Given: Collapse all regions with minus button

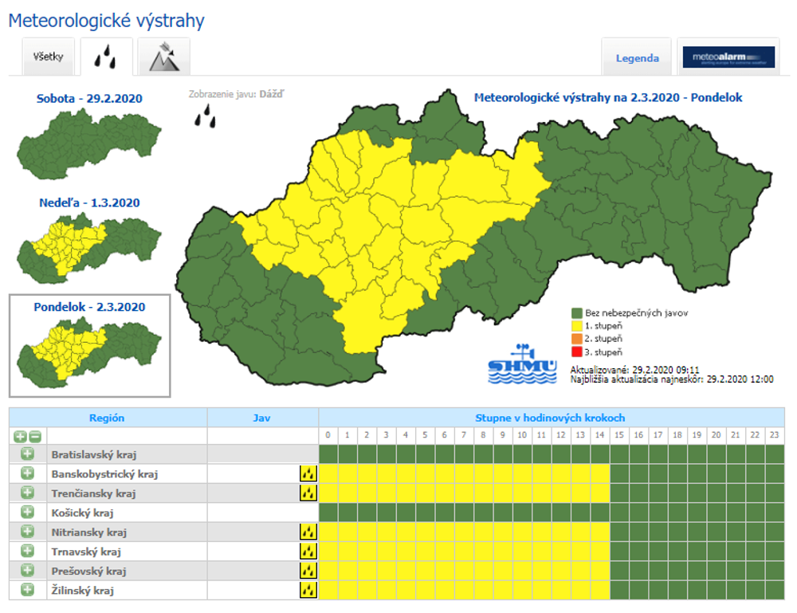Looking at the screenshot, I should click(34, 436).
